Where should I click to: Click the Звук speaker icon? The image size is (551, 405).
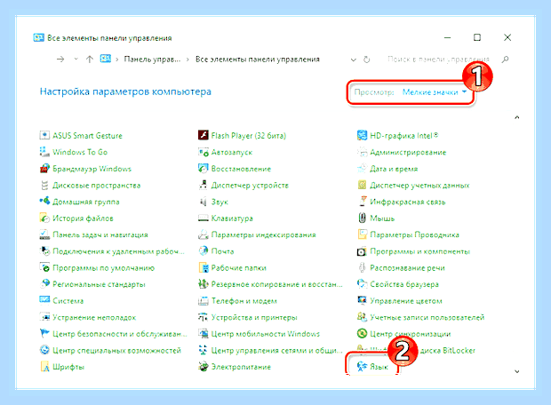tap(204, 202)
